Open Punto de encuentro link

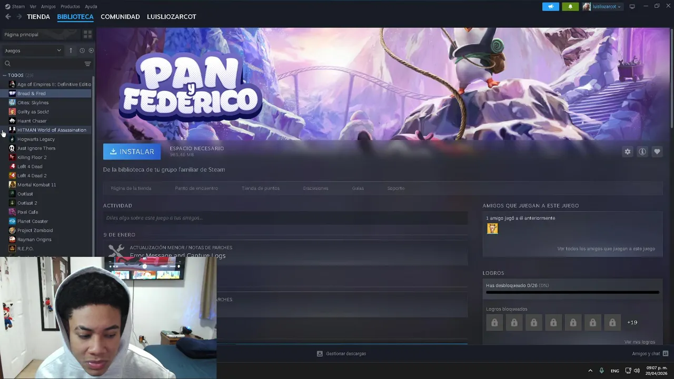196,188
